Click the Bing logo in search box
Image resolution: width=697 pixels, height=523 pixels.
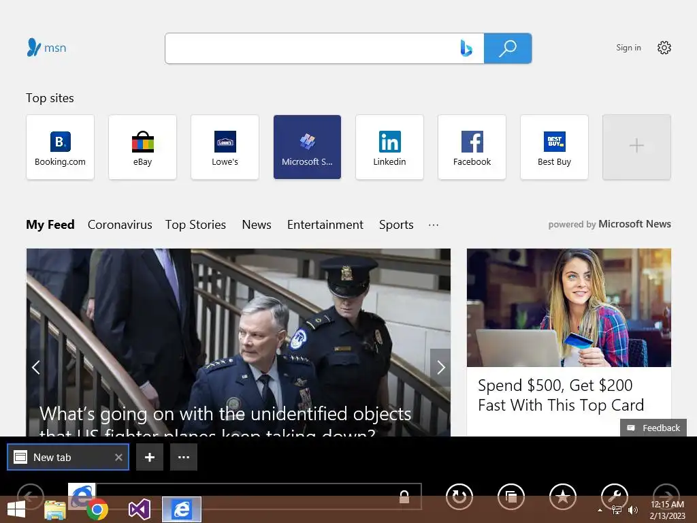pyautogui.click(x=466, y=48)
